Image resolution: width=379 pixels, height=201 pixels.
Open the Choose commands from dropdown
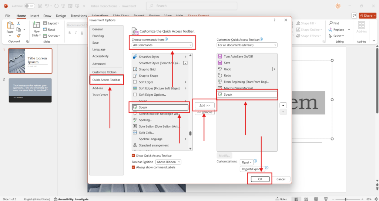162,45
